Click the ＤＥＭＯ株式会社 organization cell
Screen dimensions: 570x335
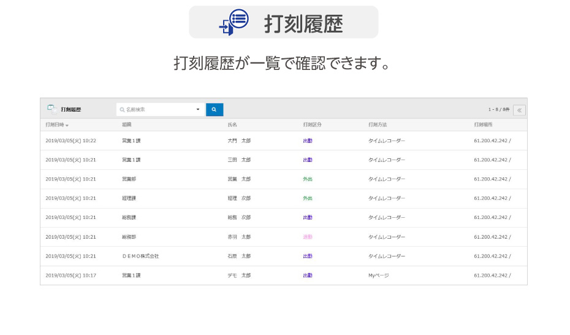(140, 256)
